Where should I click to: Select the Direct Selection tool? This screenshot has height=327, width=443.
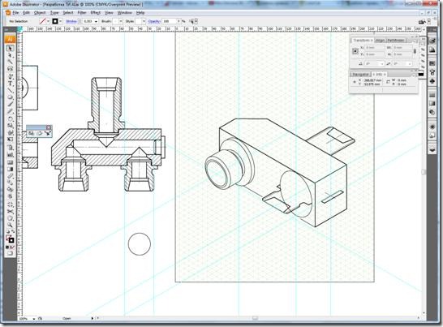coord(11,55)
